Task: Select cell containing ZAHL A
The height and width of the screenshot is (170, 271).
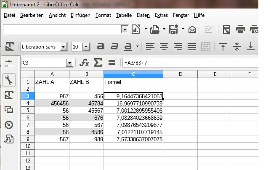Action: 52,81
